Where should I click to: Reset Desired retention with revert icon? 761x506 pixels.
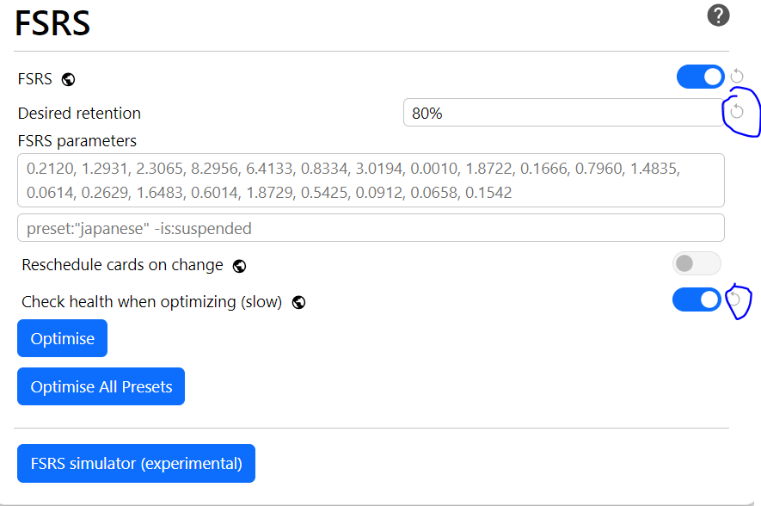pyautogui.click(x=737, y=112)
